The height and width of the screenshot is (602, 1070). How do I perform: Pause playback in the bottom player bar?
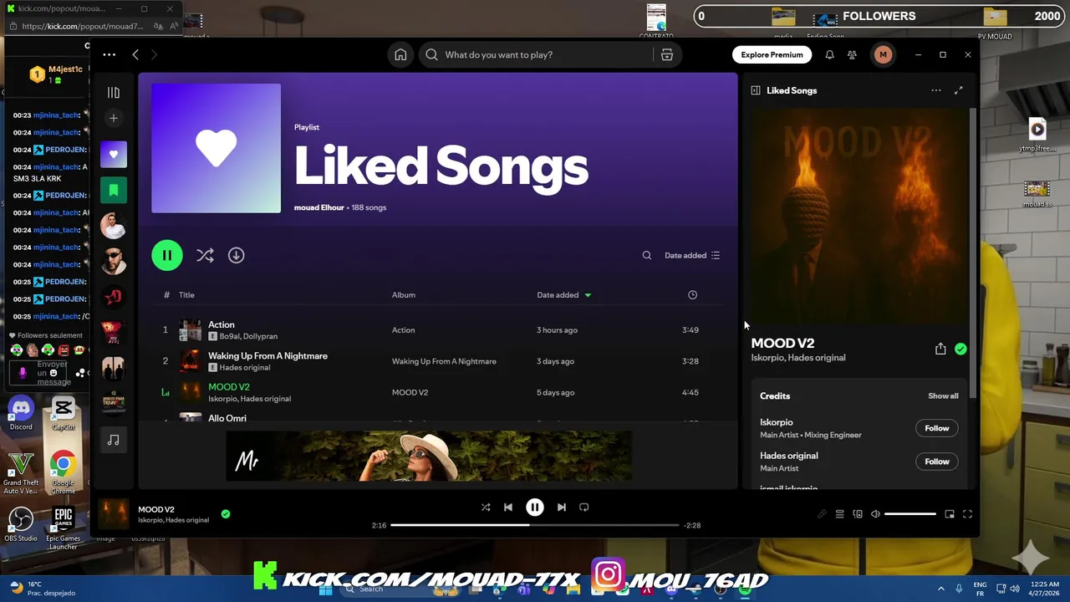tap(535, 507)
